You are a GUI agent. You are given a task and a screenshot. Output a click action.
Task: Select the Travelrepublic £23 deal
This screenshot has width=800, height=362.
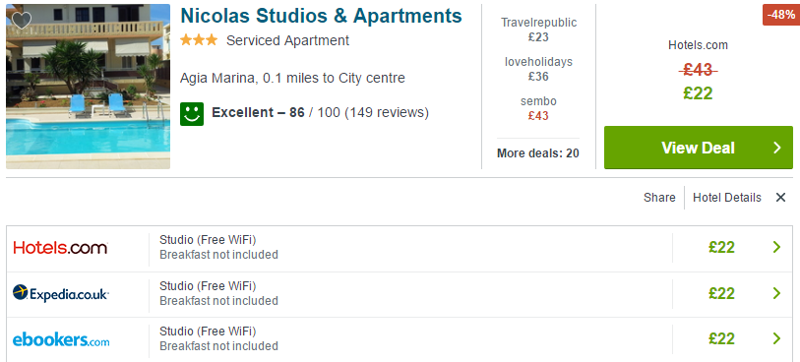(538, 30)
